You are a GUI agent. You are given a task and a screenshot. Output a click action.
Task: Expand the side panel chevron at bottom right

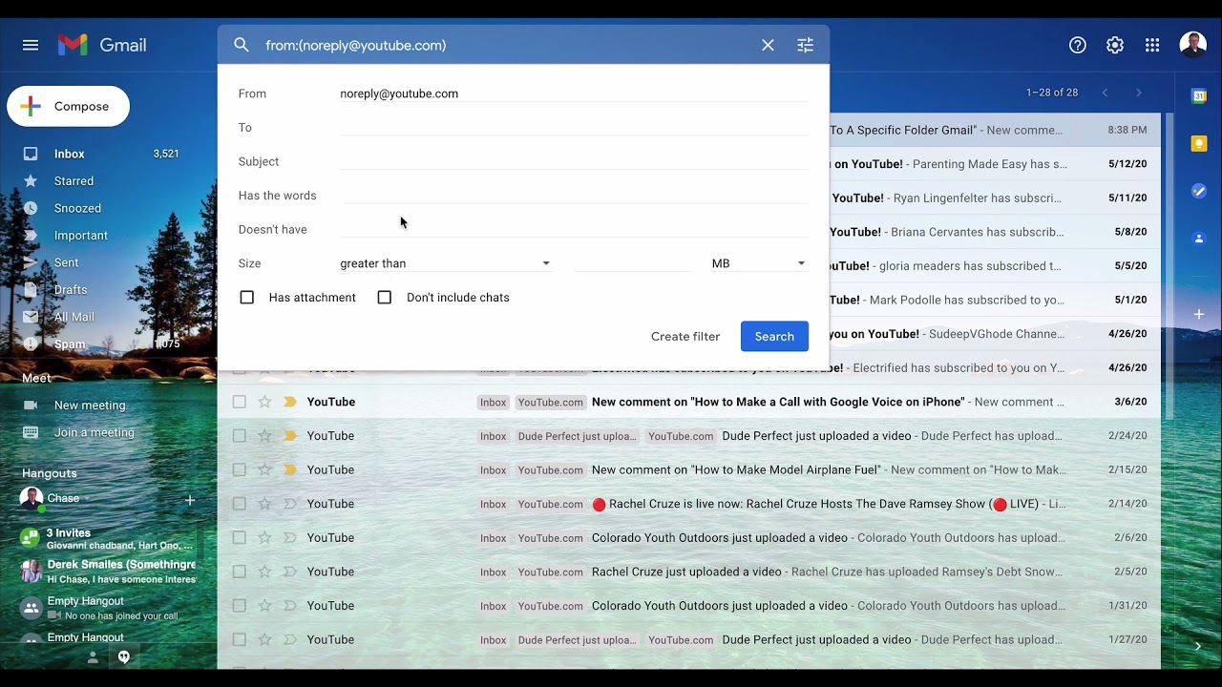tap(1198, 647)
